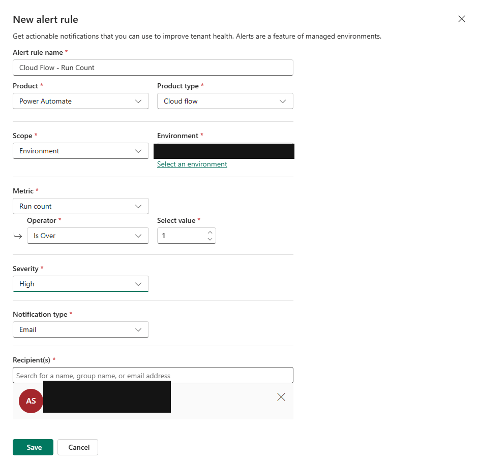Open the Severity dropdown showing High

(81, 284)
